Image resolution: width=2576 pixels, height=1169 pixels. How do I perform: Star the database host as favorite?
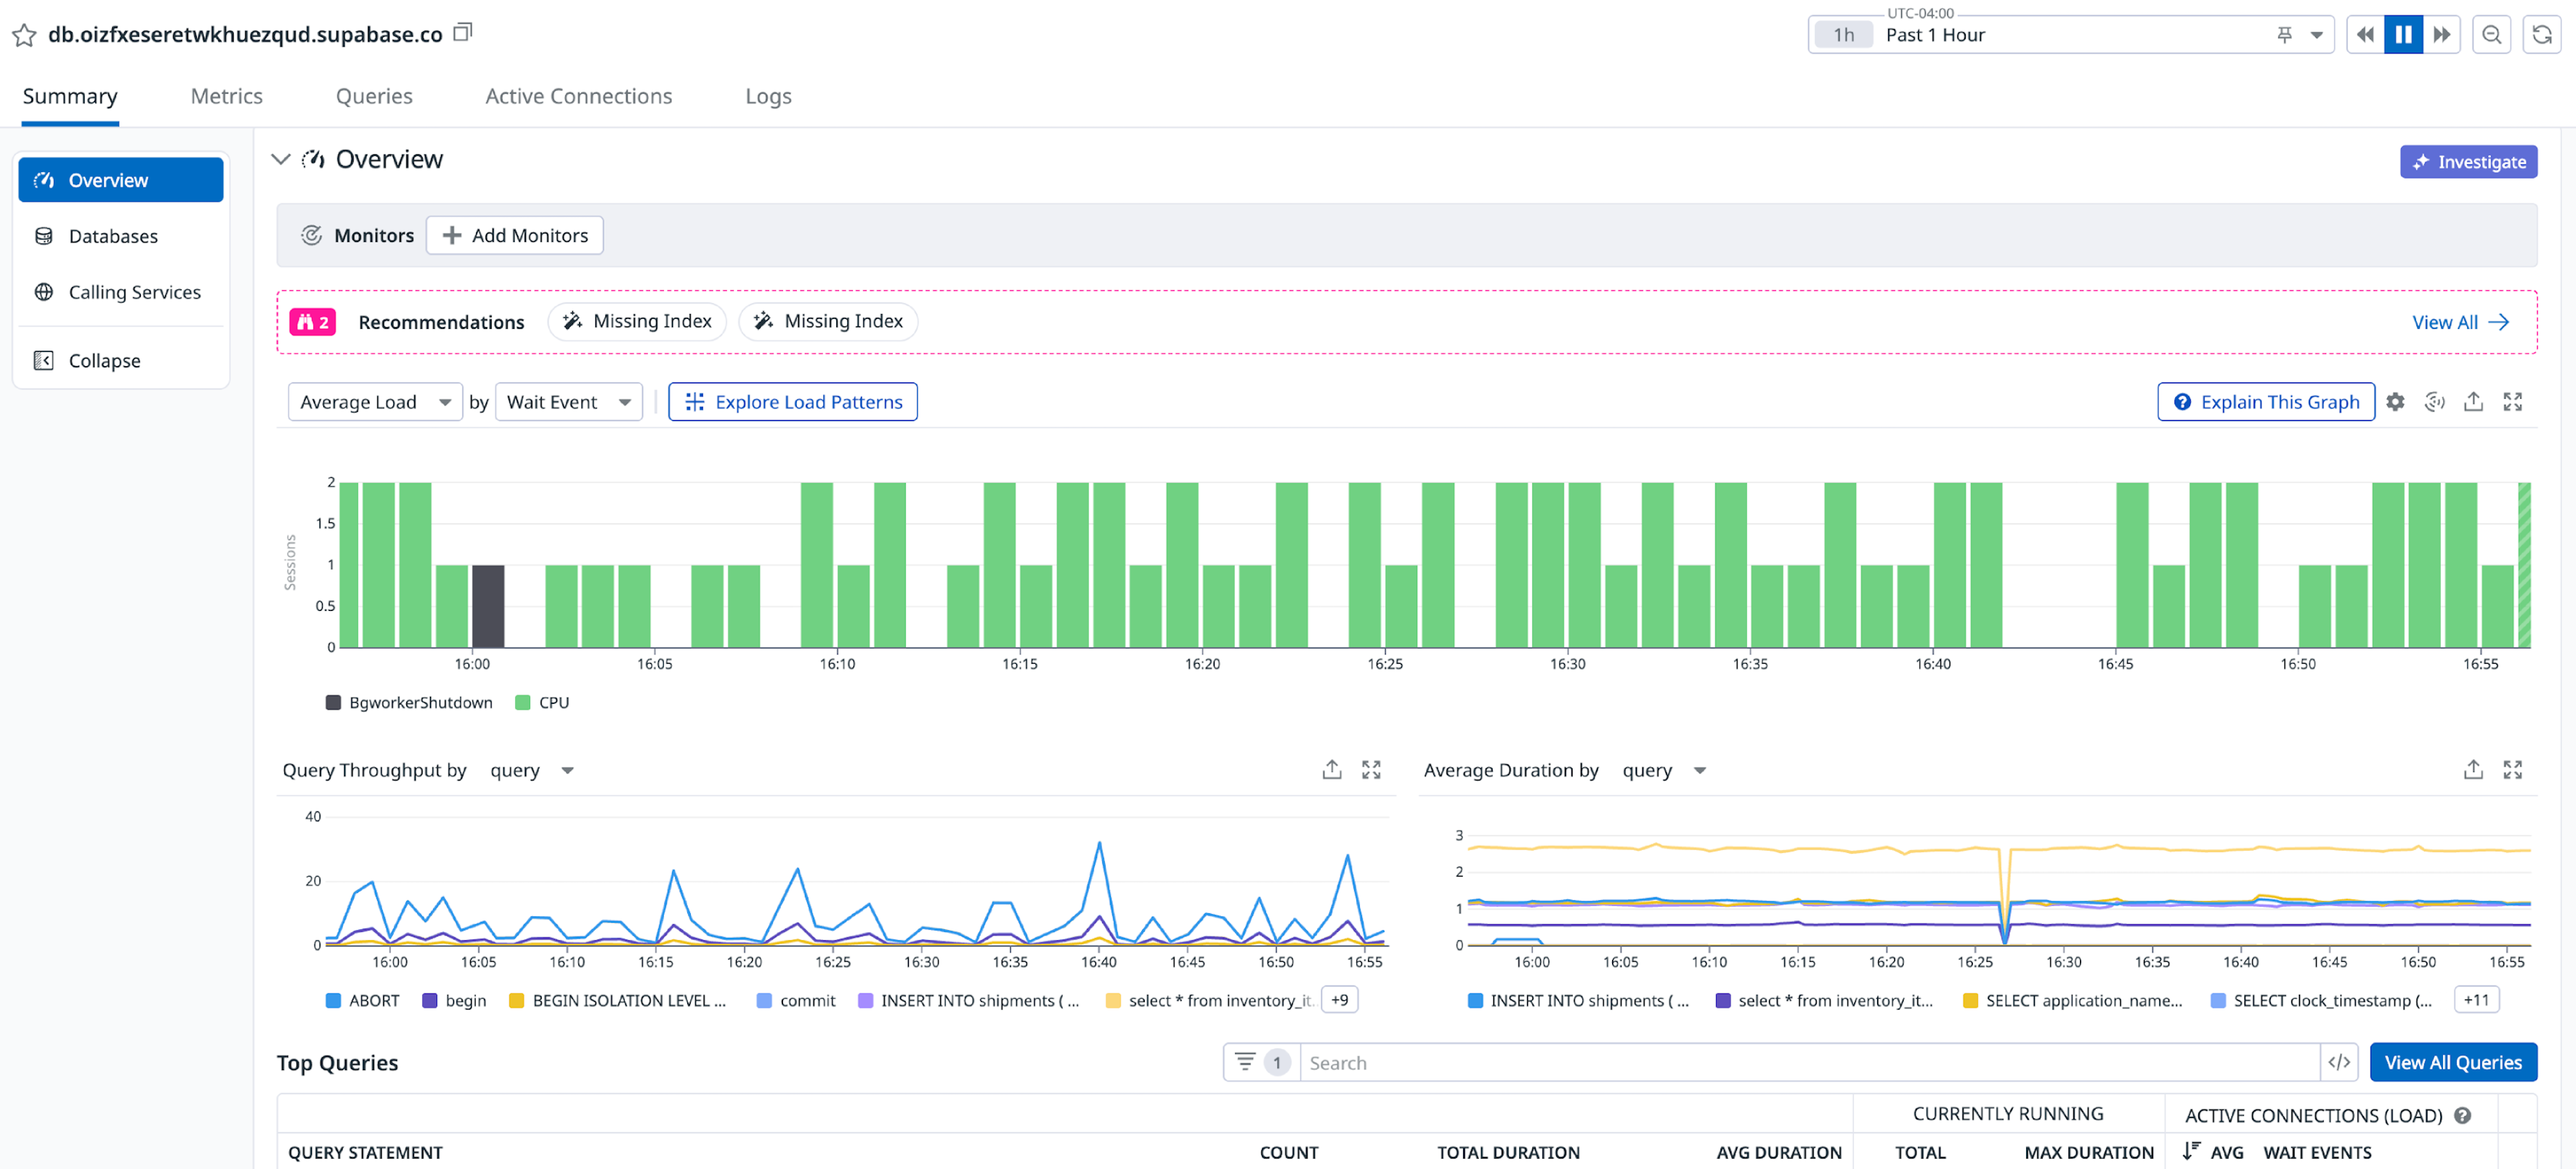click(x=24, y=35)
